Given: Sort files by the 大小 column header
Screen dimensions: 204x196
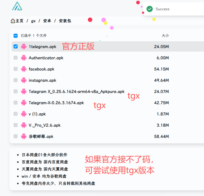Looking at the screenshot, I should tap(165, 36).
